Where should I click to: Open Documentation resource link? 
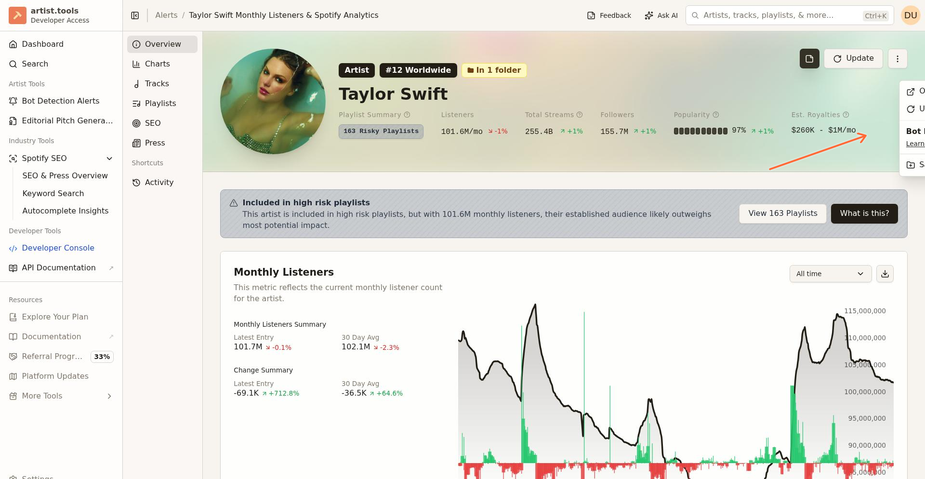click(x=61, y=337)
